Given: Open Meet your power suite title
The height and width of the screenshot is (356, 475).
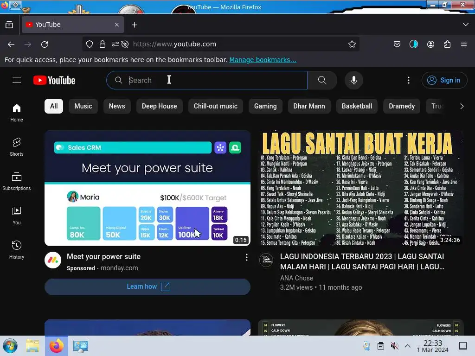Looking at the screenshot, I should (103, 257).
